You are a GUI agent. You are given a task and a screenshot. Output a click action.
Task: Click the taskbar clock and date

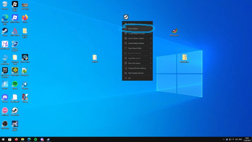coord(246,139)
